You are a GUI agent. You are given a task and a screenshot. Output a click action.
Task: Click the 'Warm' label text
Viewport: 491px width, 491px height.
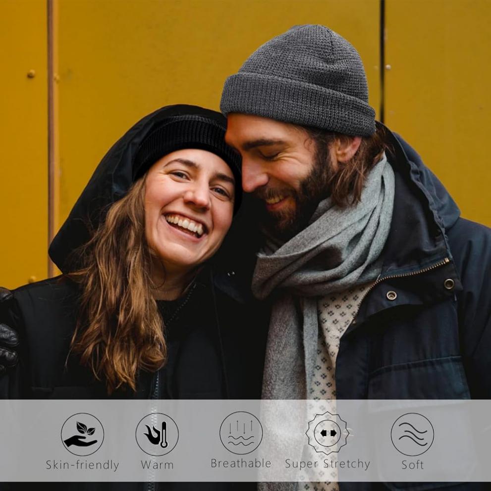157,465
